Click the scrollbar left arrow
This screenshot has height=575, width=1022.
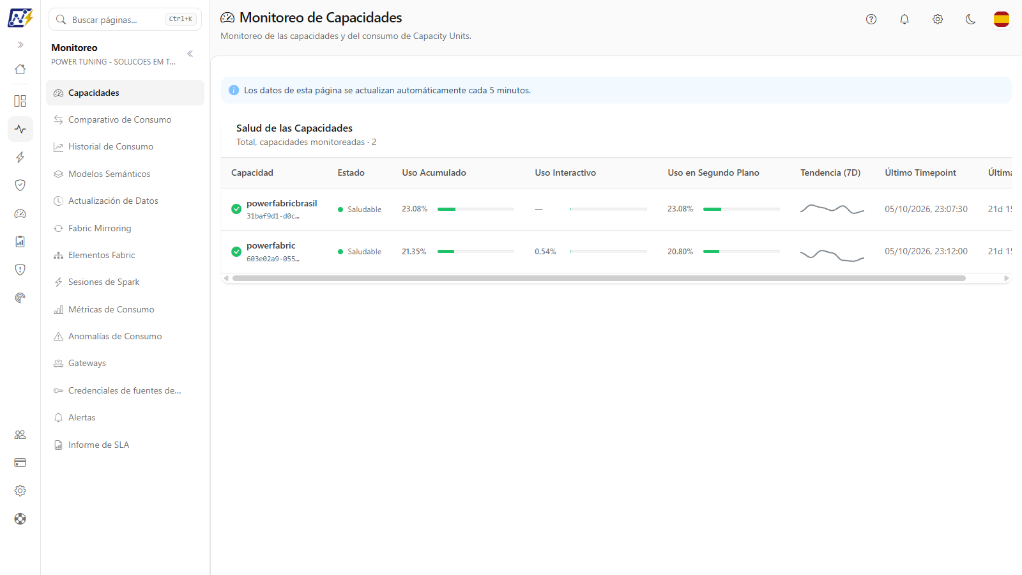pos(226,279)
